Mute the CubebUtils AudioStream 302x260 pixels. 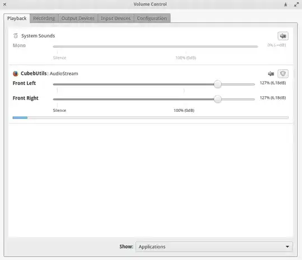pos(271,74)
